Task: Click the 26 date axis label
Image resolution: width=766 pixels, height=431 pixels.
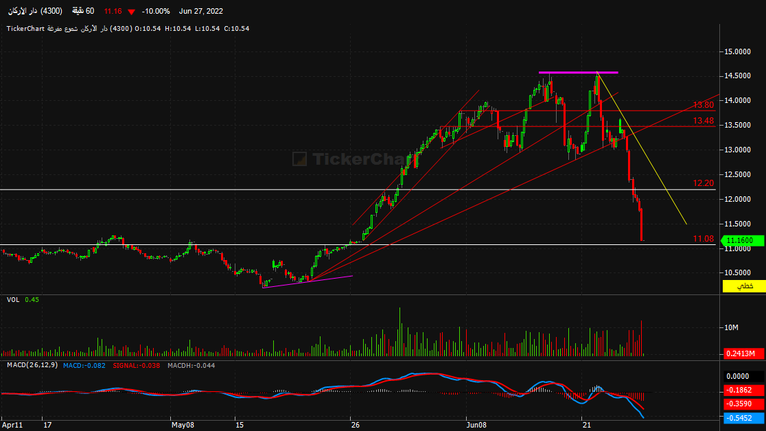Action: click(x=355, y=425)
